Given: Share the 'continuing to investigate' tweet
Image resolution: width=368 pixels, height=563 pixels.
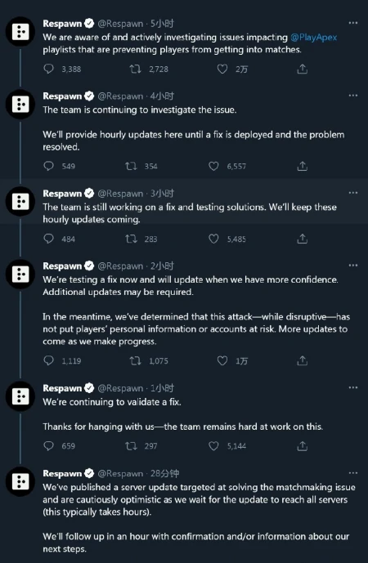Looking at the screenshot, I should [x=303, y=166].
